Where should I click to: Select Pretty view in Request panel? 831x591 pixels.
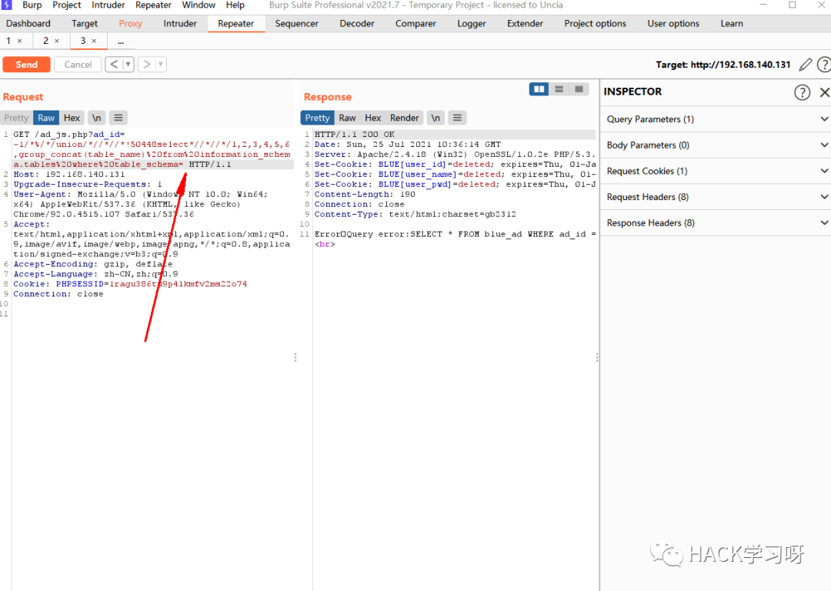(x=16, y=118)
